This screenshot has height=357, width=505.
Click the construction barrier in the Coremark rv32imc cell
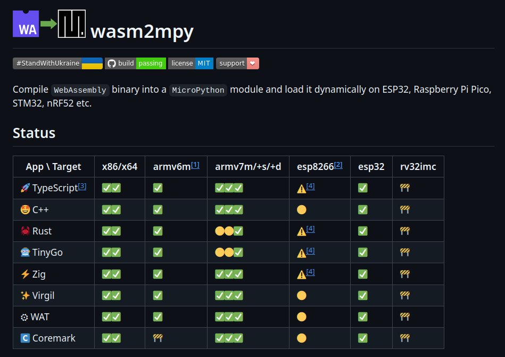[x=405, y=338]
